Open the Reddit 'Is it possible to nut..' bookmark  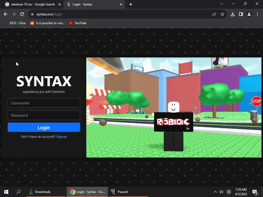coord(47,23)
